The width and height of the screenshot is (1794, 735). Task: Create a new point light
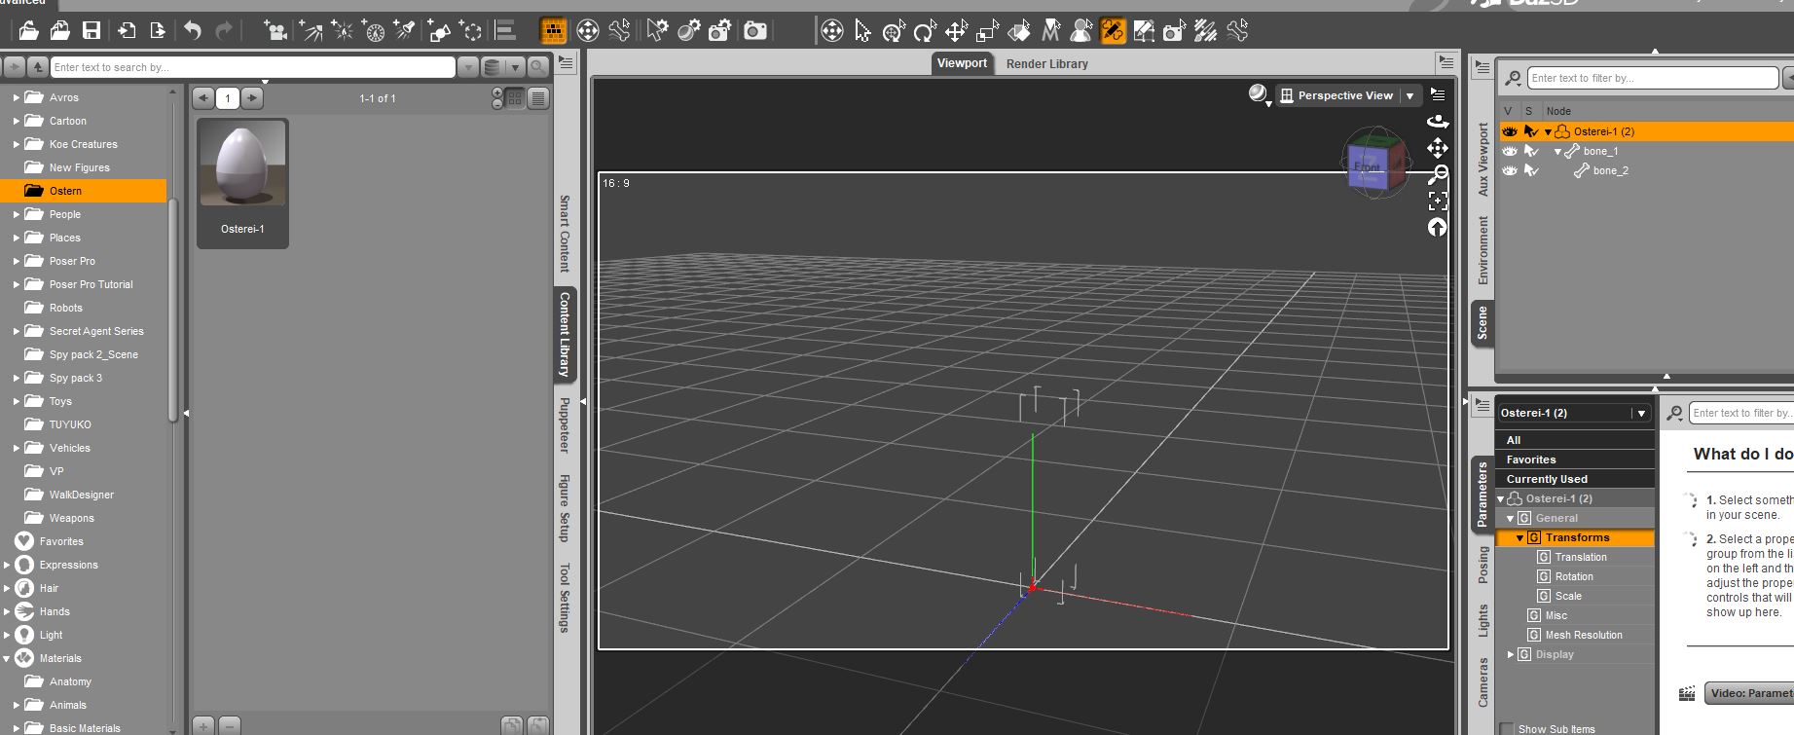coord(343,31)
